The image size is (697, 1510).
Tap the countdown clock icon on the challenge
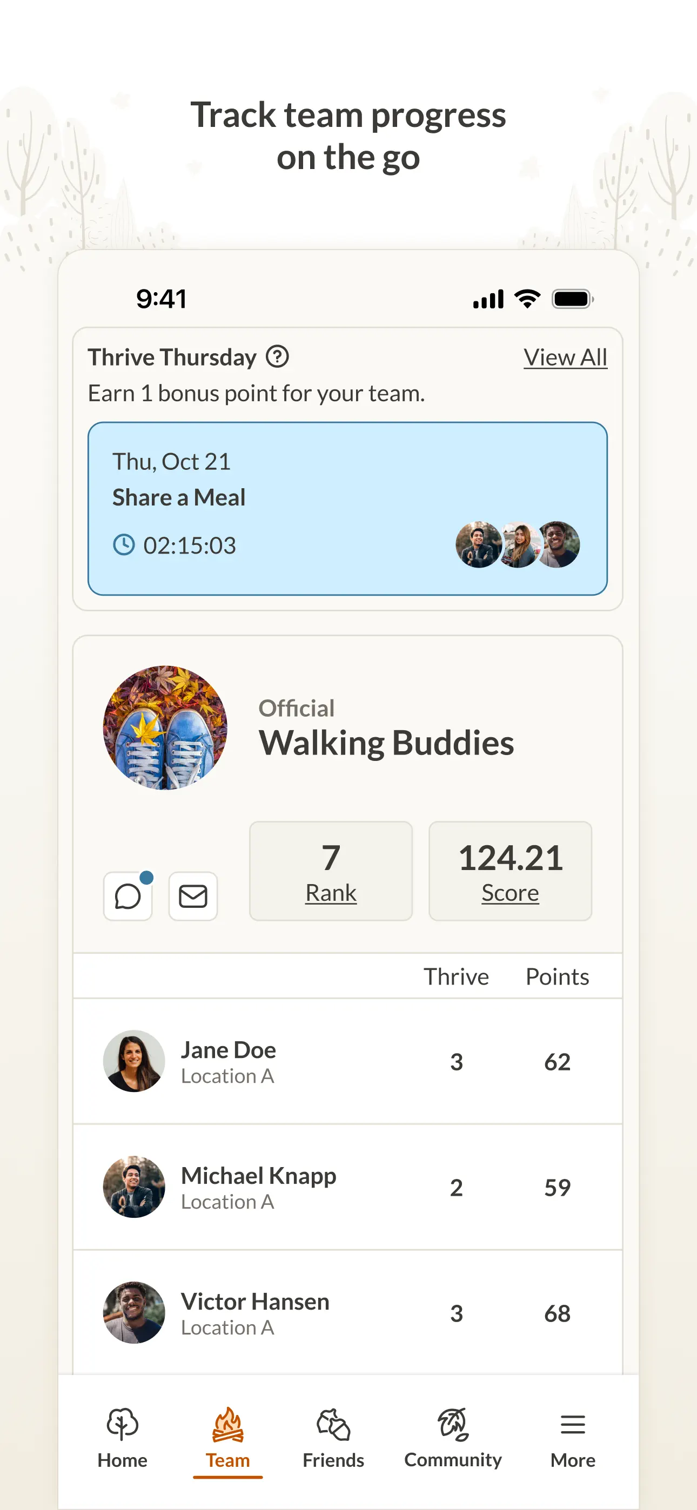coord(123,544)
